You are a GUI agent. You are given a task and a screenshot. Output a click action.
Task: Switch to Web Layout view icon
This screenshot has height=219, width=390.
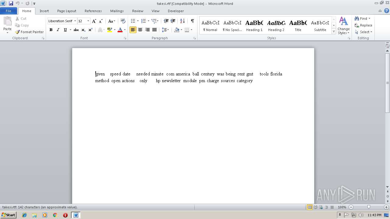321,207
